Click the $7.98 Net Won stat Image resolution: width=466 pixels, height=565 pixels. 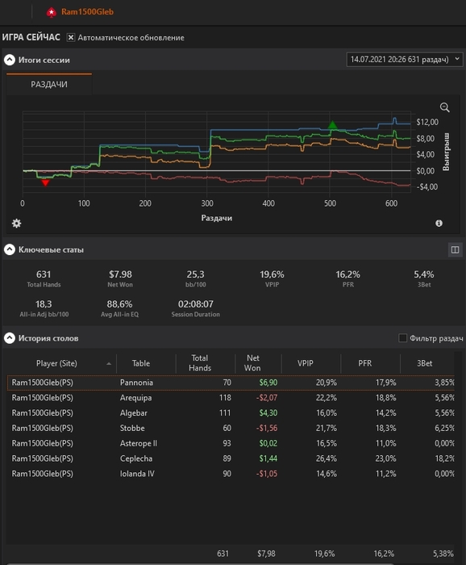(x=120, y=274)
